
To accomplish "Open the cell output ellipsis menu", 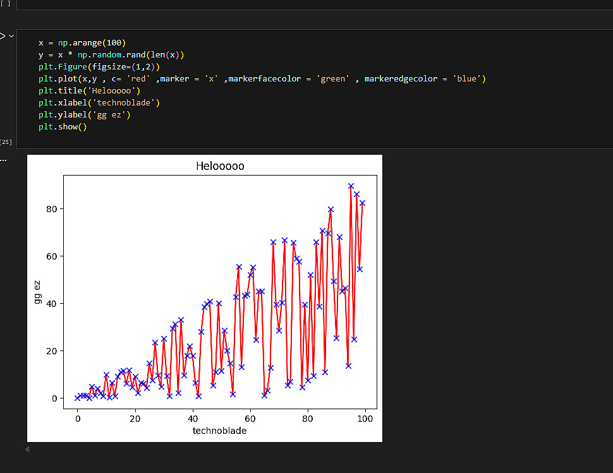I will pyautogui.click(x=3, y=159).
